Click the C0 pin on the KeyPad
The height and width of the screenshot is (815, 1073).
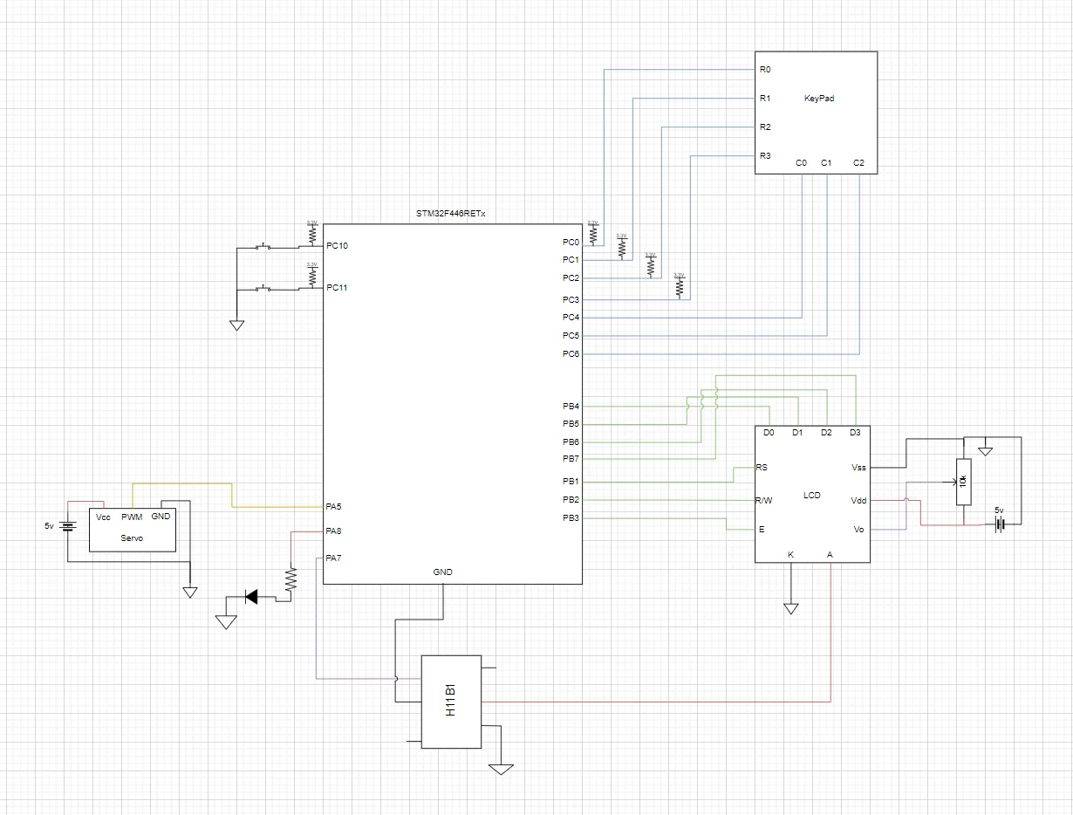point(801,163)
